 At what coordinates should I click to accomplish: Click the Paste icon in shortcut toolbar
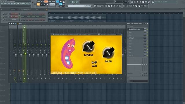click(x=139, y=6)
